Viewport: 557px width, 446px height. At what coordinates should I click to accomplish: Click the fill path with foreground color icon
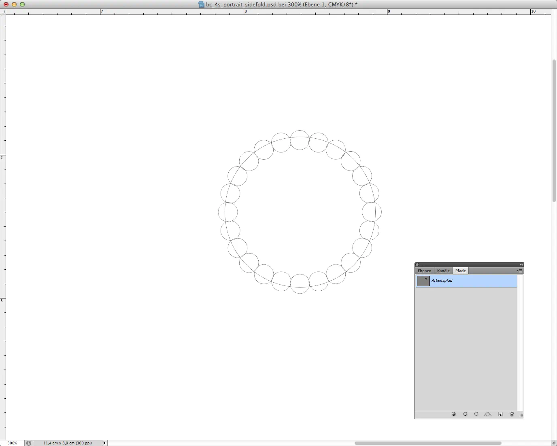coord(454,414)
